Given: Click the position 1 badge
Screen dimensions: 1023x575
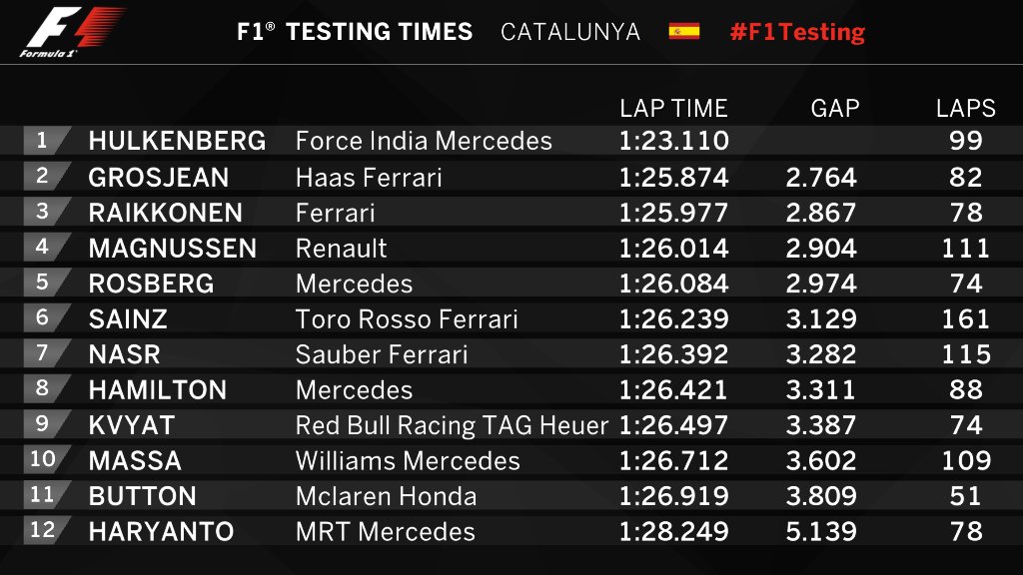Looking at the screenshot, I should (44, 141).
